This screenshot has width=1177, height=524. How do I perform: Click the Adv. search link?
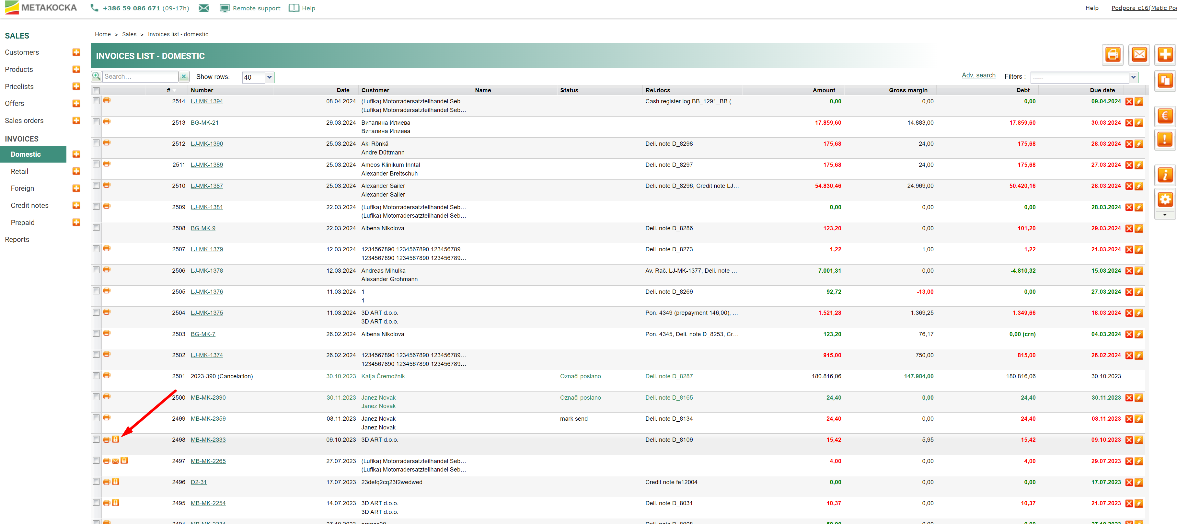(978, 75)
